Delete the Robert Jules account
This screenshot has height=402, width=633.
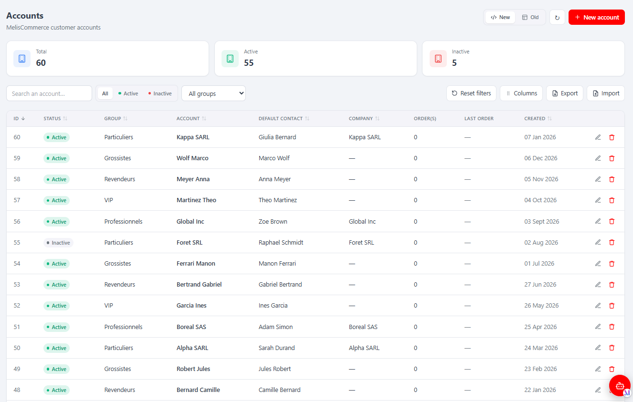612,369
